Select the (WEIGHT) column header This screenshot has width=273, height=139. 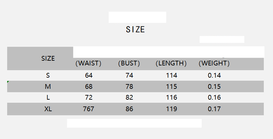[x=214, y=63]
